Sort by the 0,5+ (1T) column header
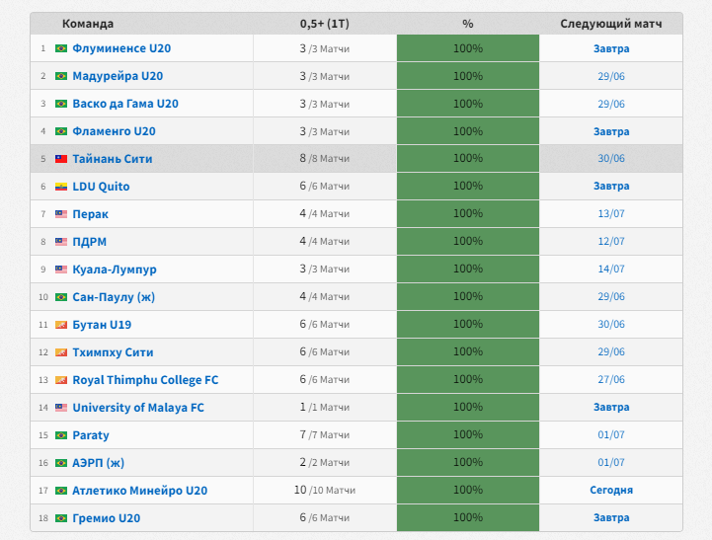 [325, 24]
